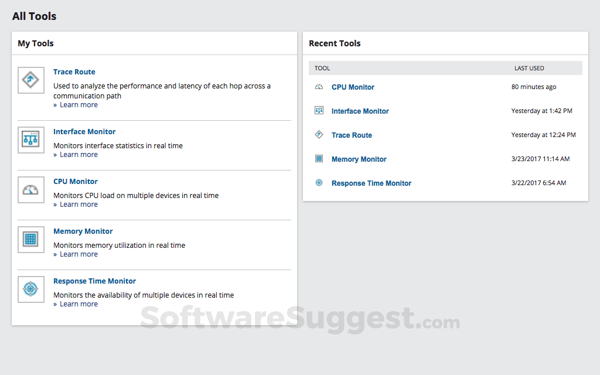Click the small Trace Route icon in Recent Tools

click(x=319, y=135)
